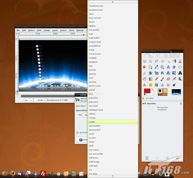Select the Paintbrush tool
Viewport: 193px width, 178px height.
click(x=162, y=79)
